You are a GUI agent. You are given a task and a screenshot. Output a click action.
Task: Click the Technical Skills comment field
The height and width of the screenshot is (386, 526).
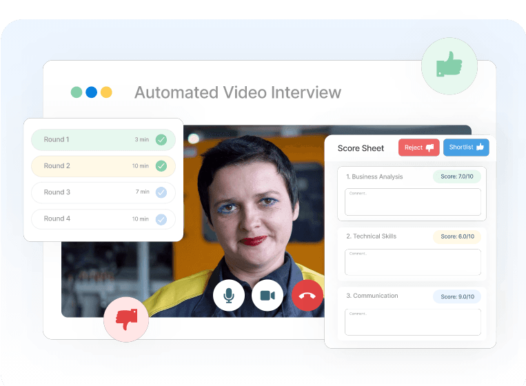(412, 262)
